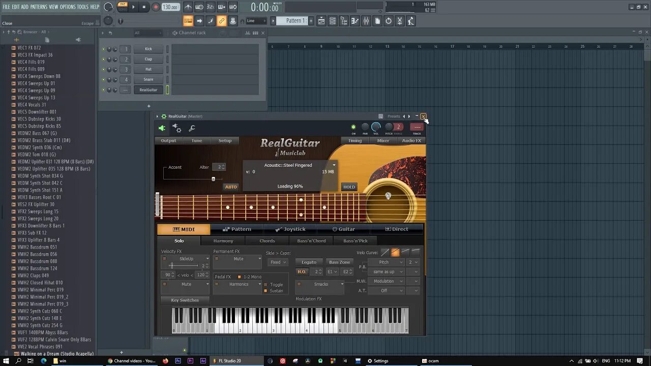Open the Timing panel button
This screenshot has width=651, height=366.
(355, 141)
